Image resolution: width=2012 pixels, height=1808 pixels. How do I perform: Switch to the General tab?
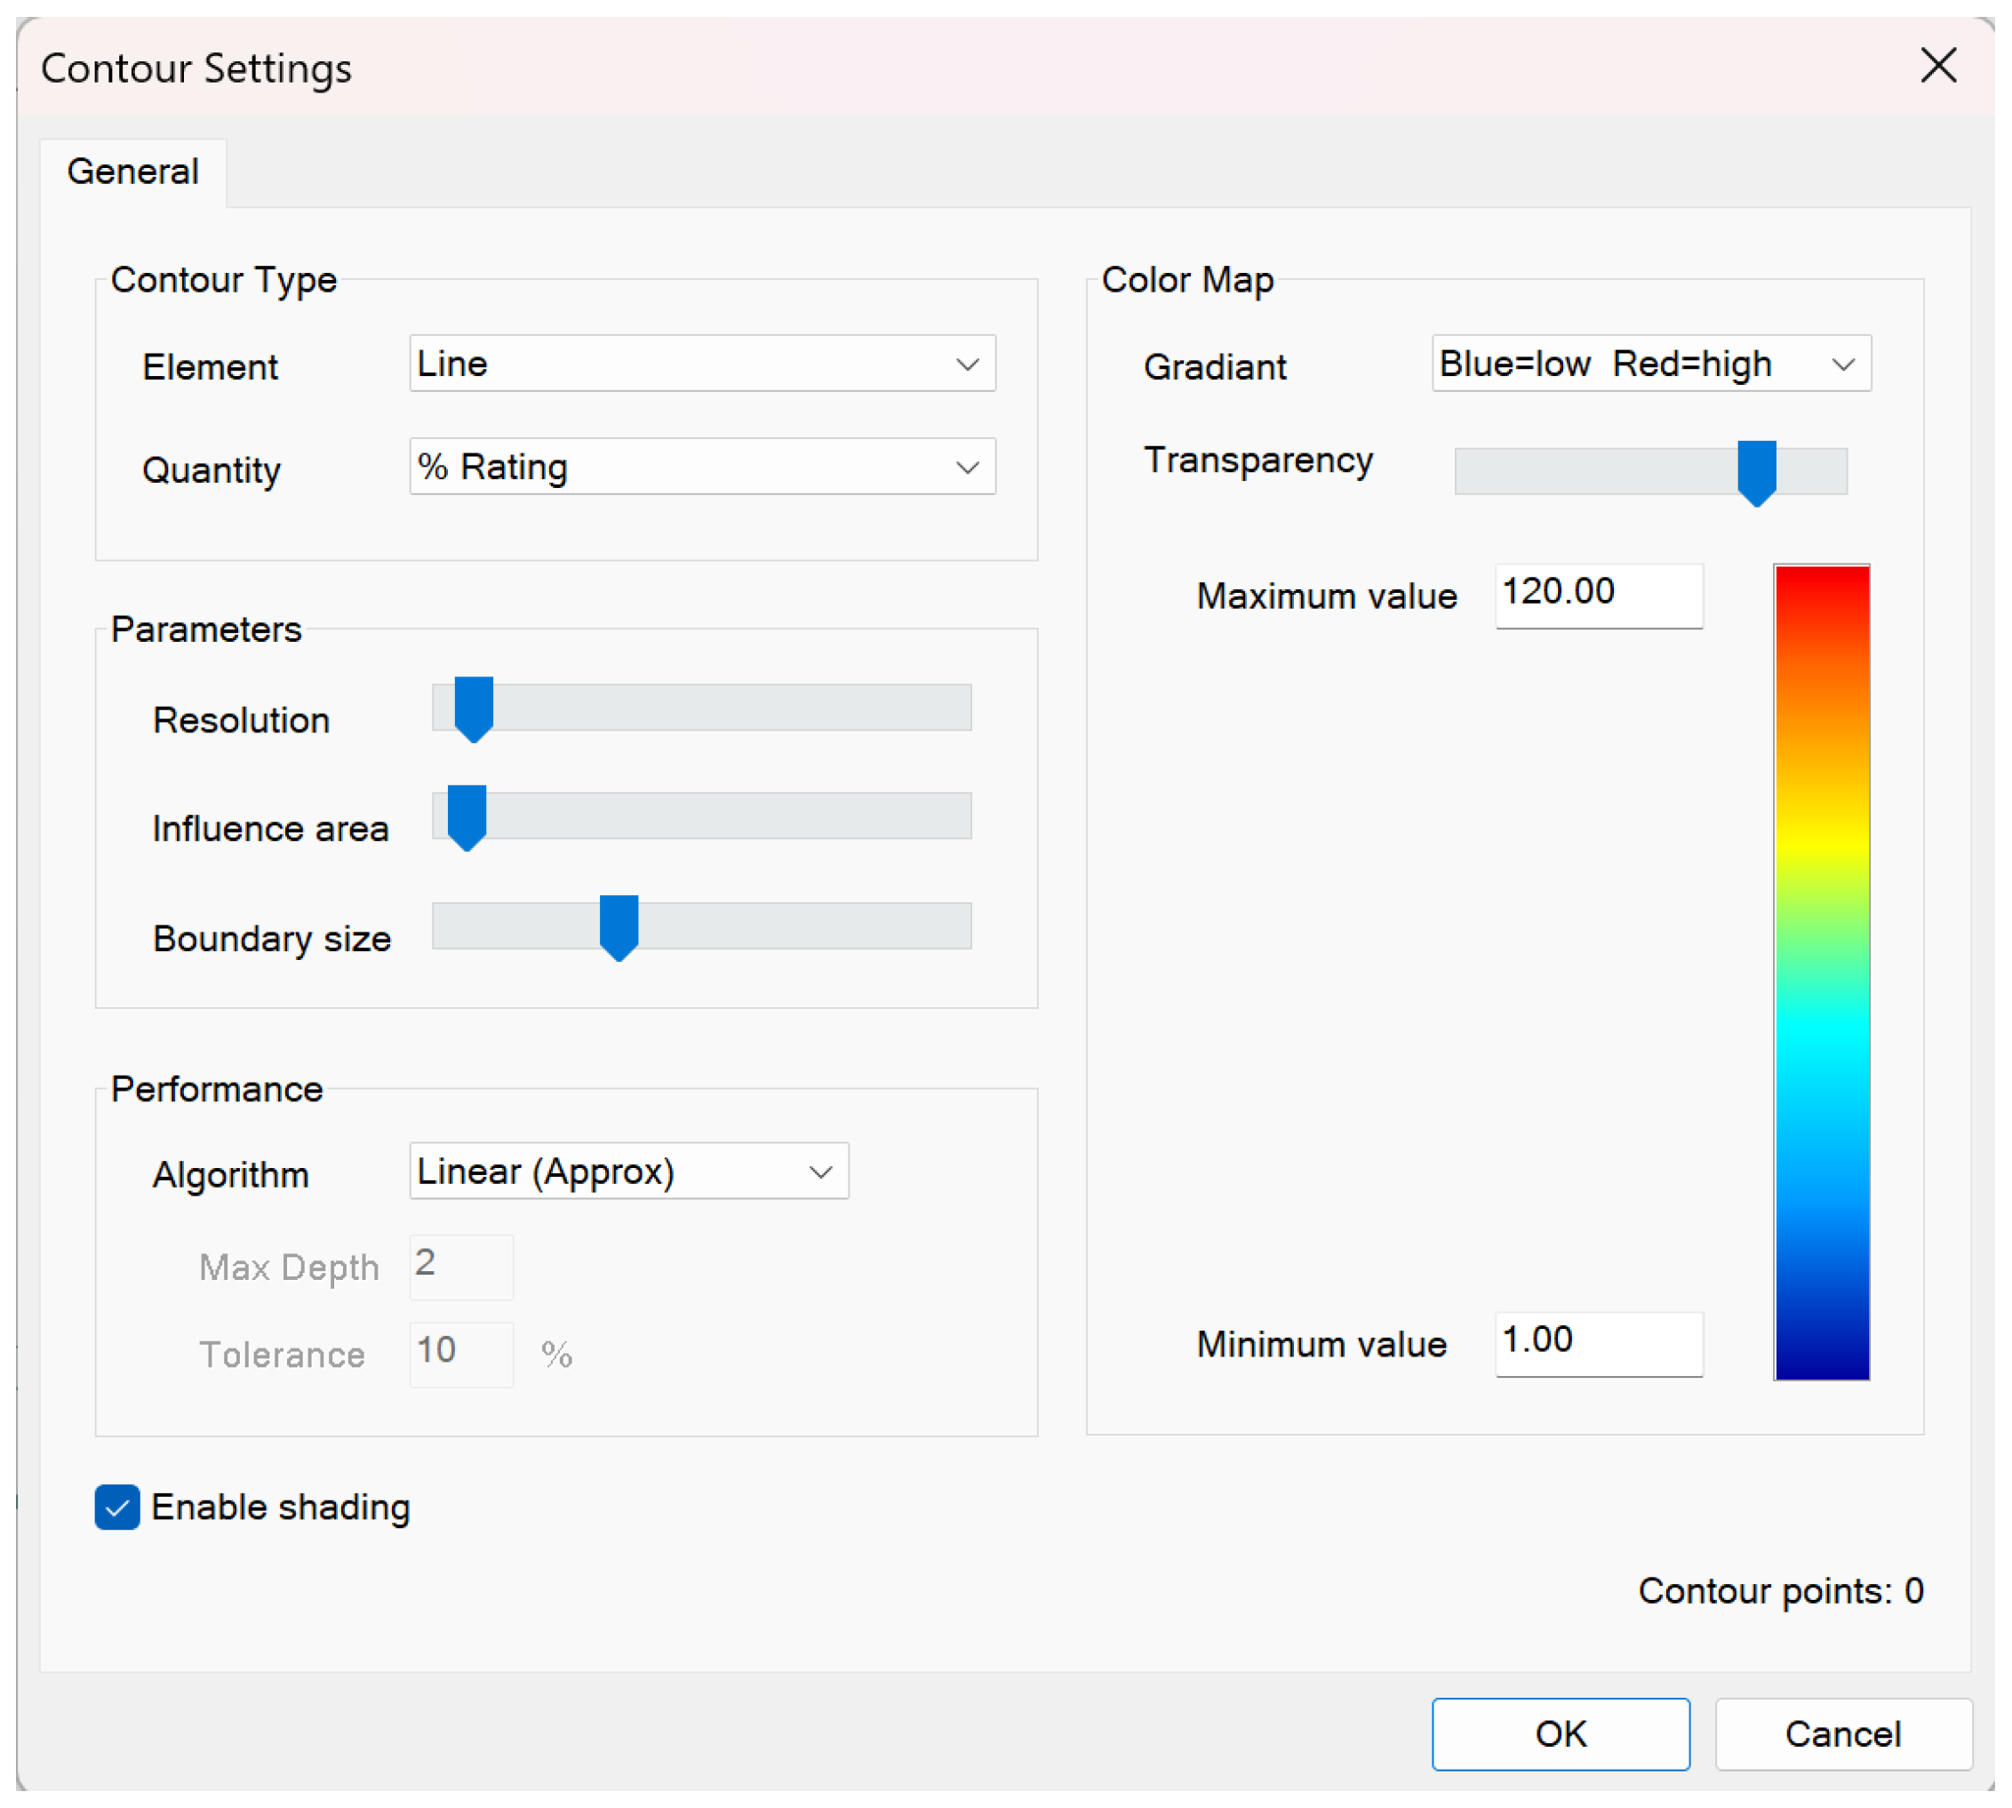click(133, 172)
